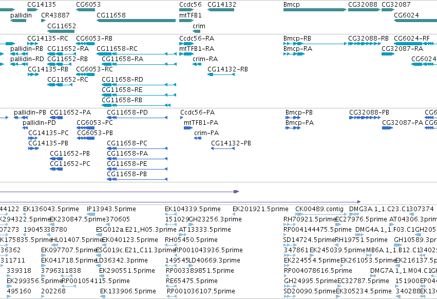Viewport: 437px width, 299px height.
Task: Click the HL01407.5prime EST label
Action: (78, 240)
